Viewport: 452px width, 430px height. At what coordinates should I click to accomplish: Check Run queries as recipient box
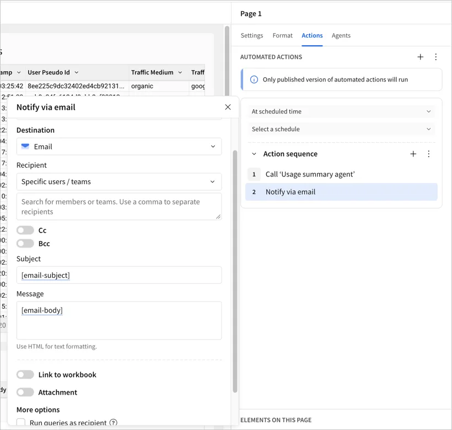21,422
